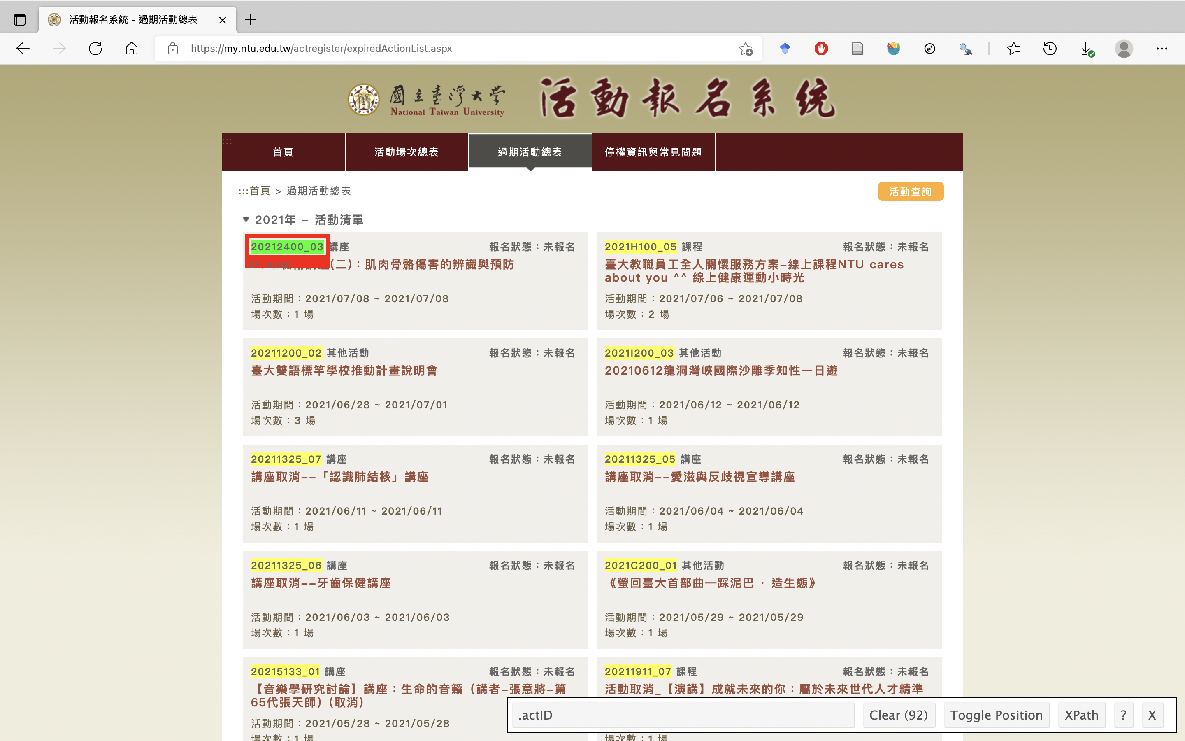This screenshot has height=741, width=1185.
Task: Click the red adblock shield extension icon
Action: tap(821, 49)
